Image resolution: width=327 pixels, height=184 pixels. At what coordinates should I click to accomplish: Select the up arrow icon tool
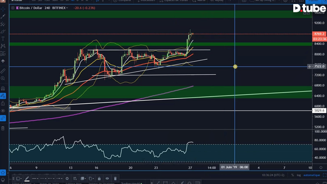3,61
